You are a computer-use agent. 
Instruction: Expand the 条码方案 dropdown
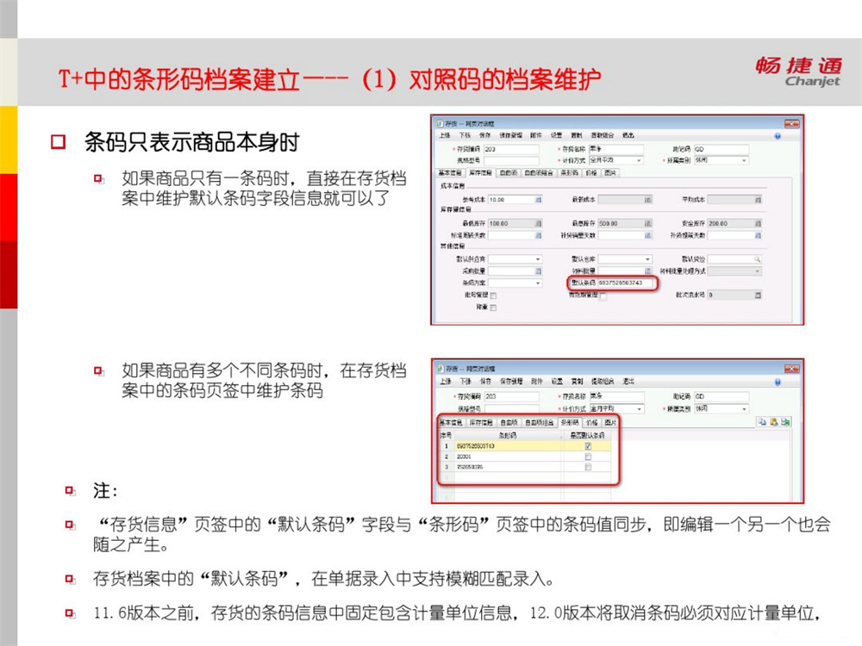[538, 283]
